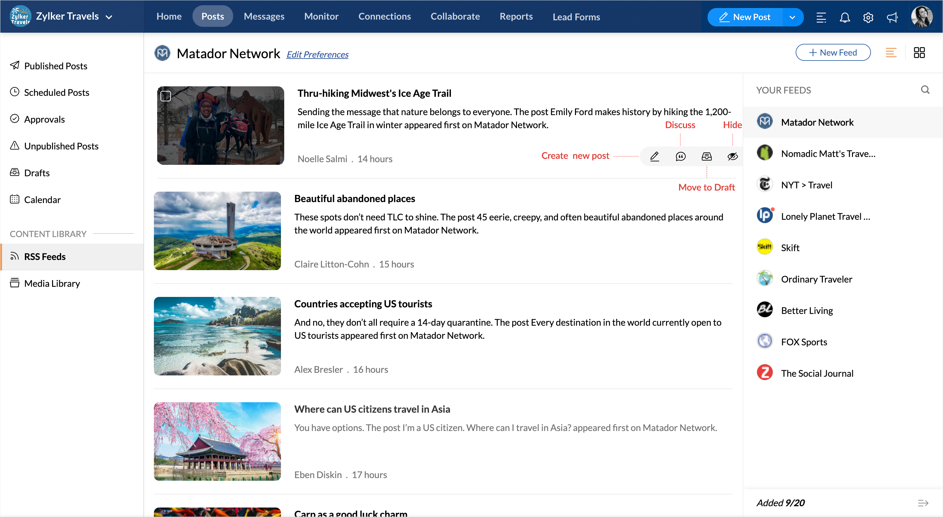This screenshot has width=943, height=517.
Task: Click the Move to Draft tray icon
Action: (x=707, y=157)
